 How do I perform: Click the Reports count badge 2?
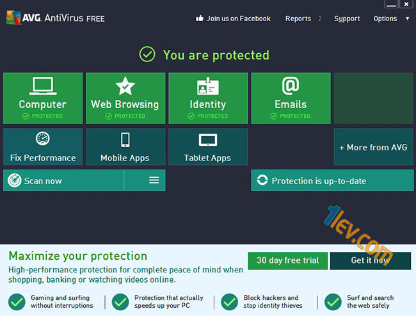tap(320, 19)
